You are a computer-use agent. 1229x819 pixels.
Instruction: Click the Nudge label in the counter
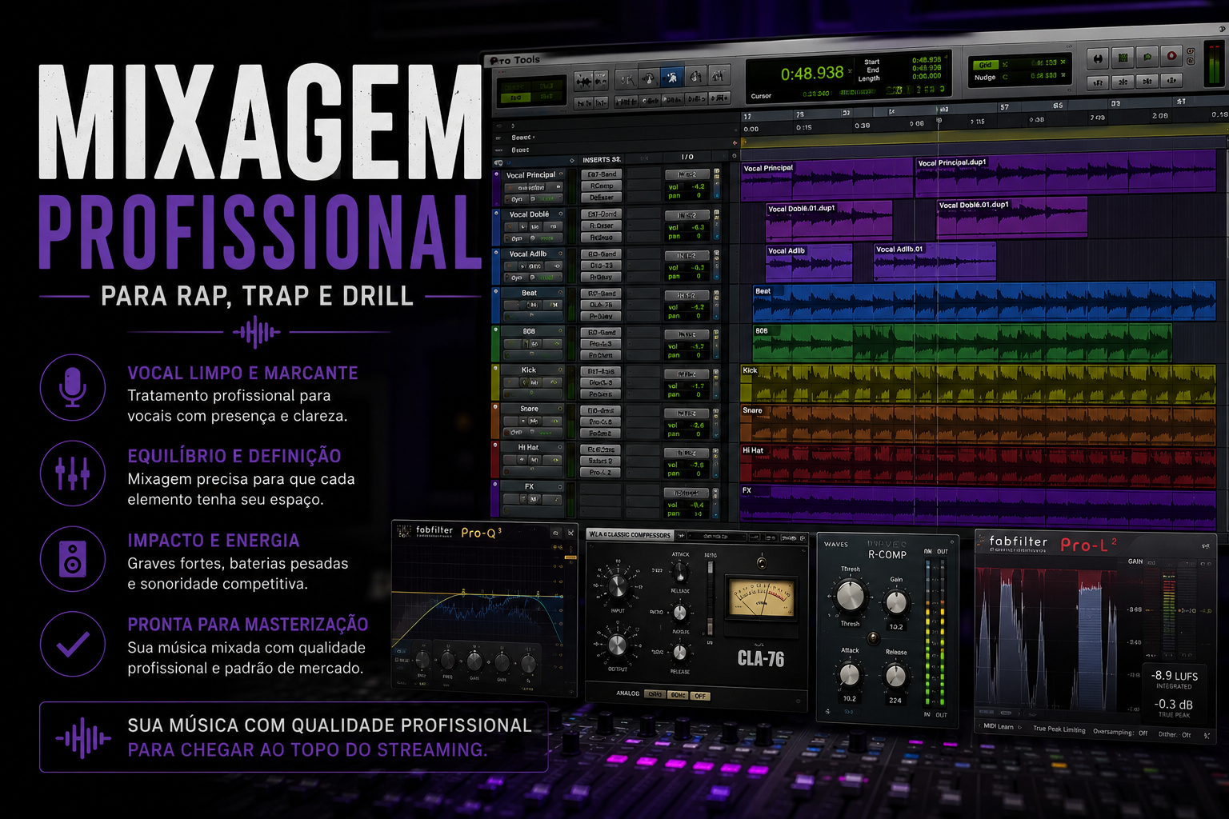(x=985, y=78)
